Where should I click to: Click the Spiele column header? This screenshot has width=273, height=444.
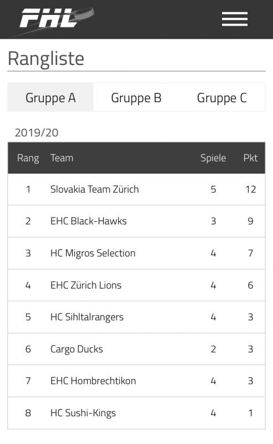[x=213, y=158]
